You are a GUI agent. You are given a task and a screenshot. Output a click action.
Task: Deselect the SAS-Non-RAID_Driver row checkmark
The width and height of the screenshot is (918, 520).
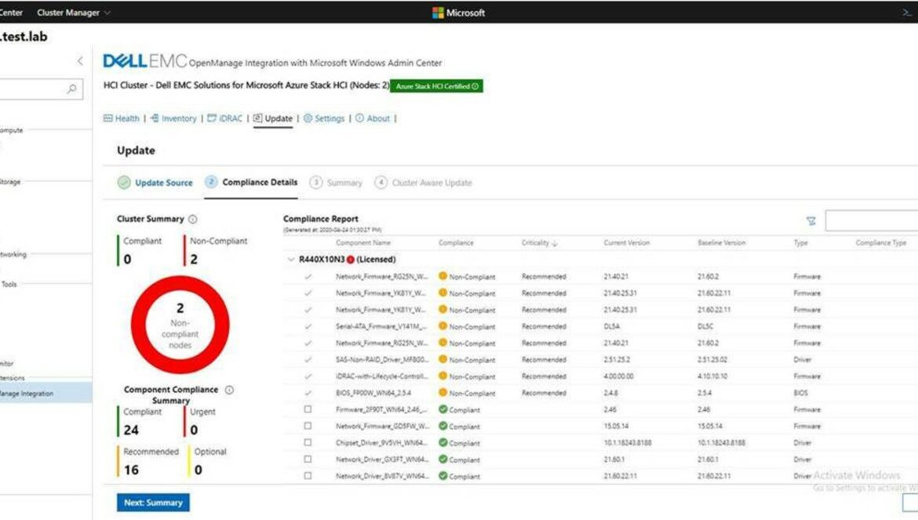(308, 360)
